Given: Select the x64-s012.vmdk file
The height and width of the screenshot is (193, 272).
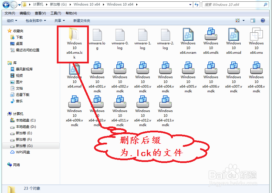Looking at the screenshot, I should click(x=143, y=111).
